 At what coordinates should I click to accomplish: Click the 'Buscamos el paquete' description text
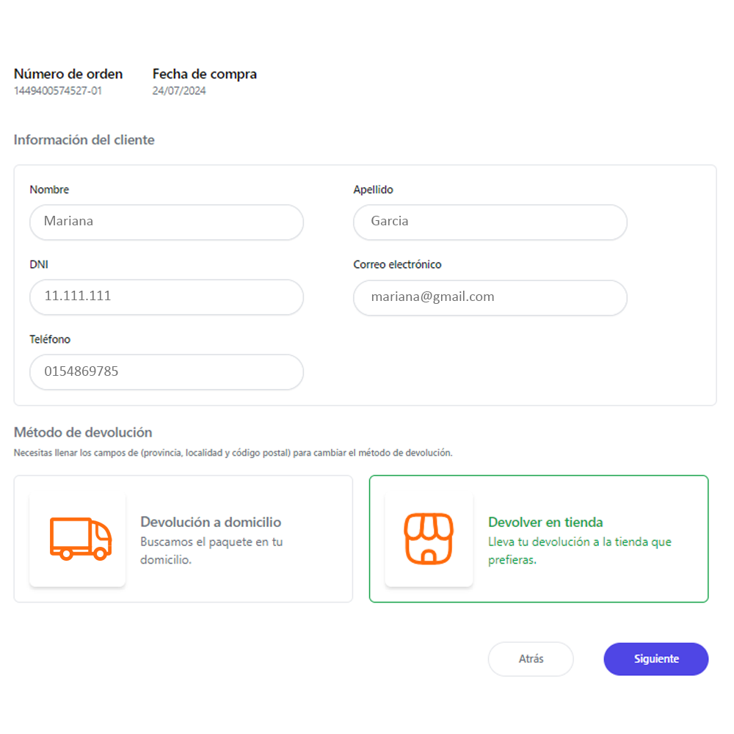211,550
